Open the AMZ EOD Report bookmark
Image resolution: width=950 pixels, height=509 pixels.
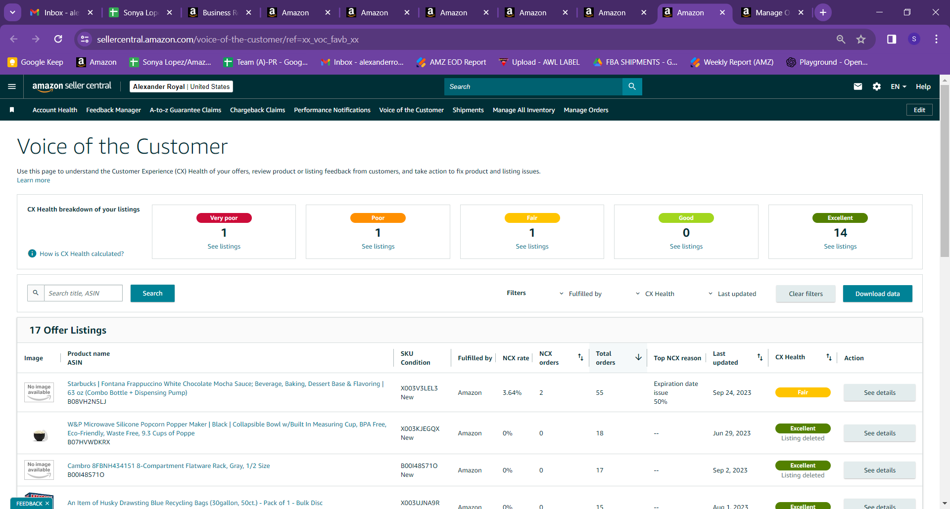[451, 62]
